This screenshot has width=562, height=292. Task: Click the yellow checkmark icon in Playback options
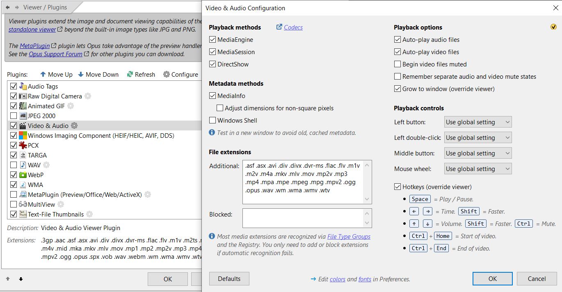(554, 27)
